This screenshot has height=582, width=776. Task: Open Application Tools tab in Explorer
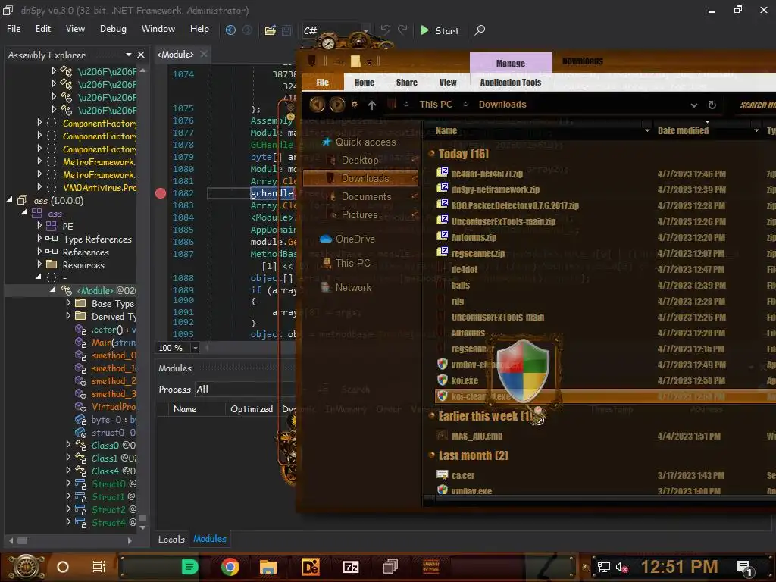[x=511, y=82]
